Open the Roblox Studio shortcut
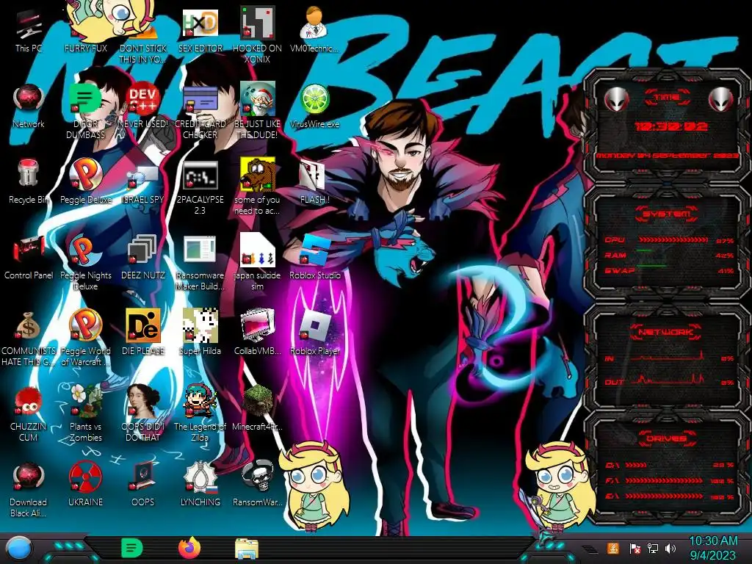The width and height of the screenshot is (752, 564). point(314,258)
